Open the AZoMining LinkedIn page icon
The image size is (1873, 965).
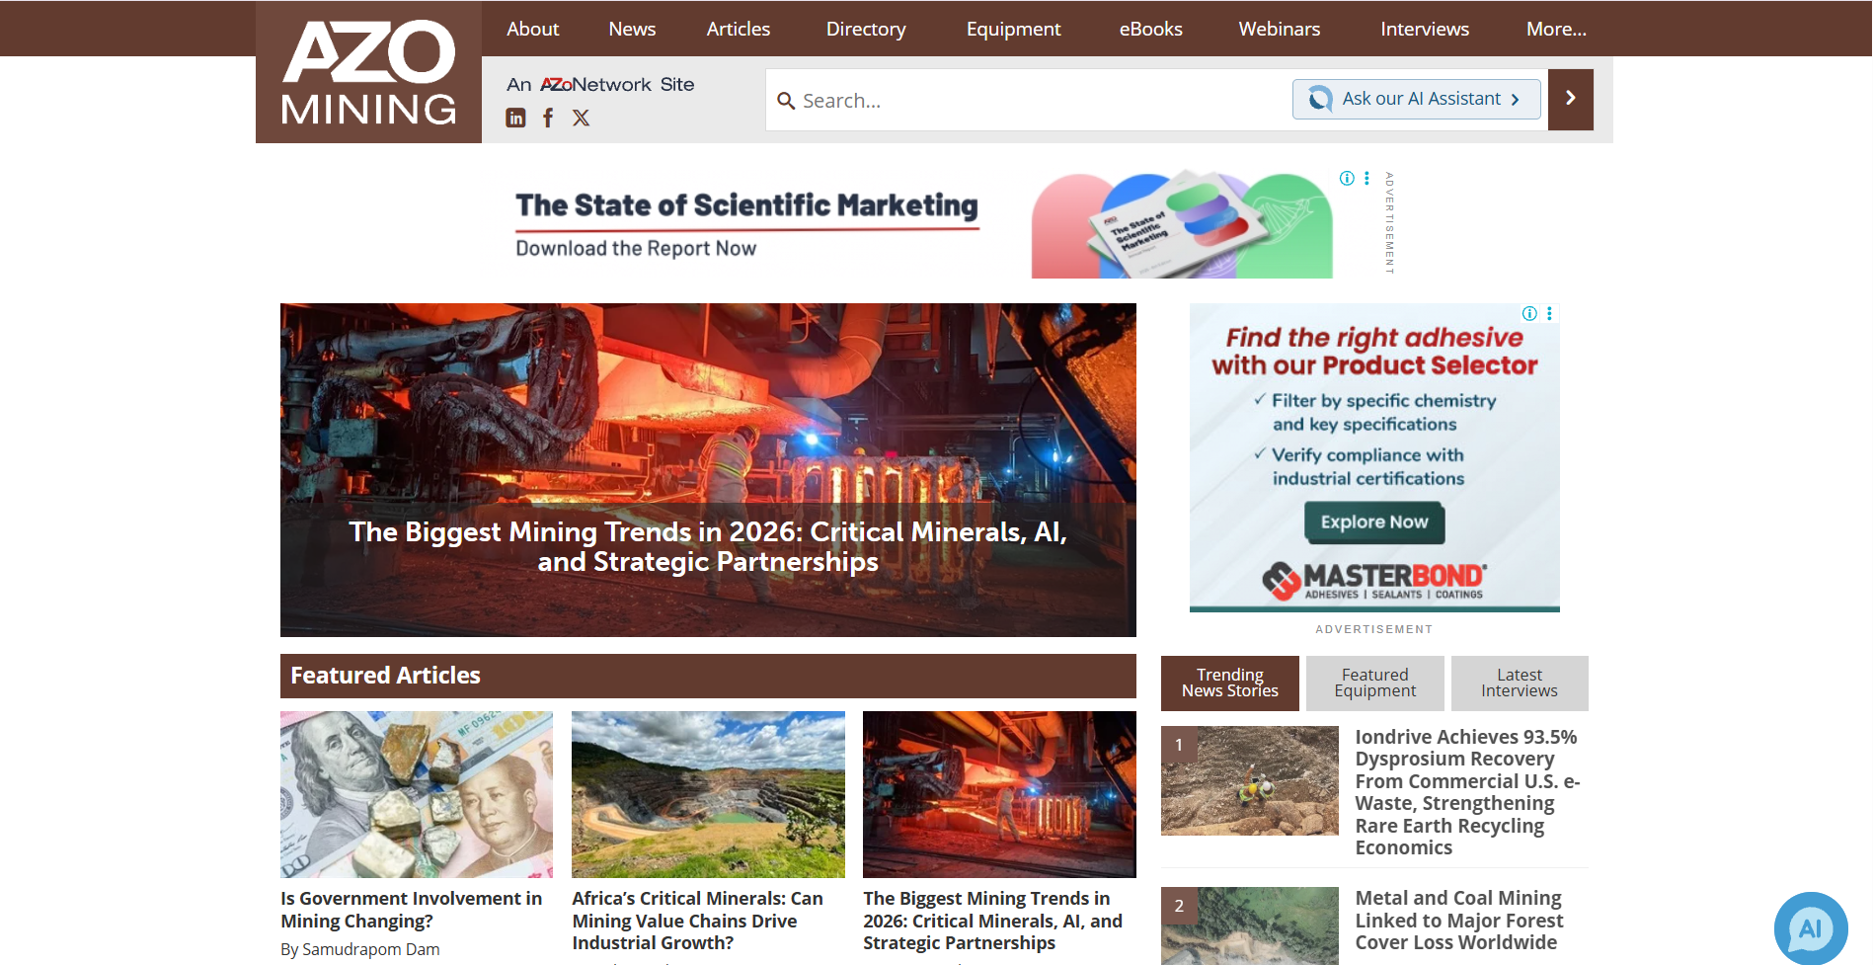pos(515,118)
